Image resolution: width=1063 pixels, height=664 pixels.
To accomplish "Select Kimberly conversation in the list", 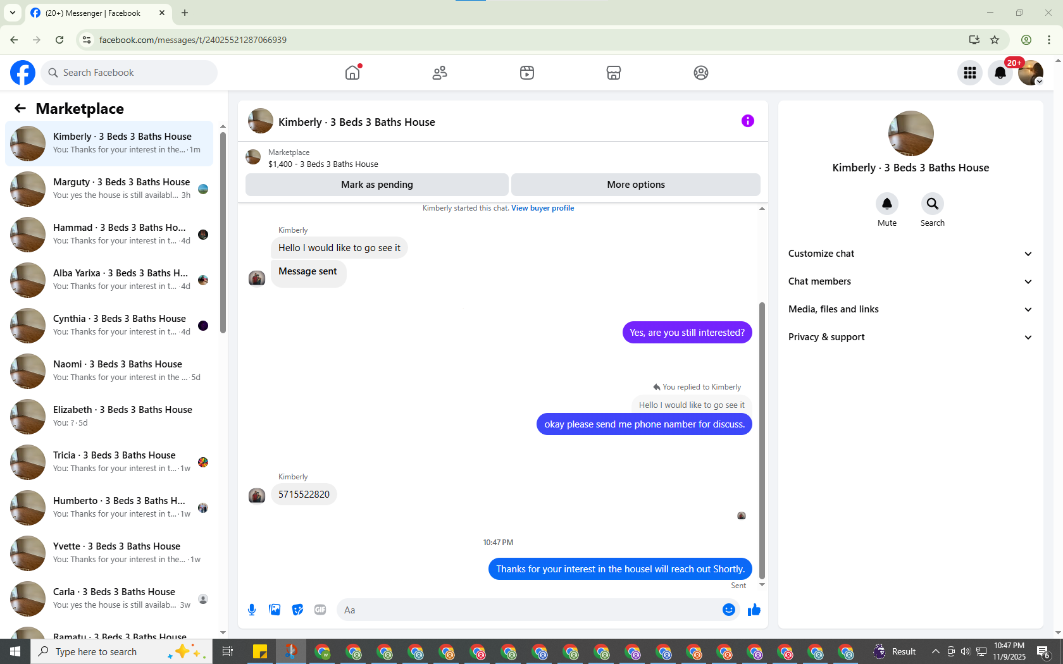I will pyautogui.click(x=109, y=144).
